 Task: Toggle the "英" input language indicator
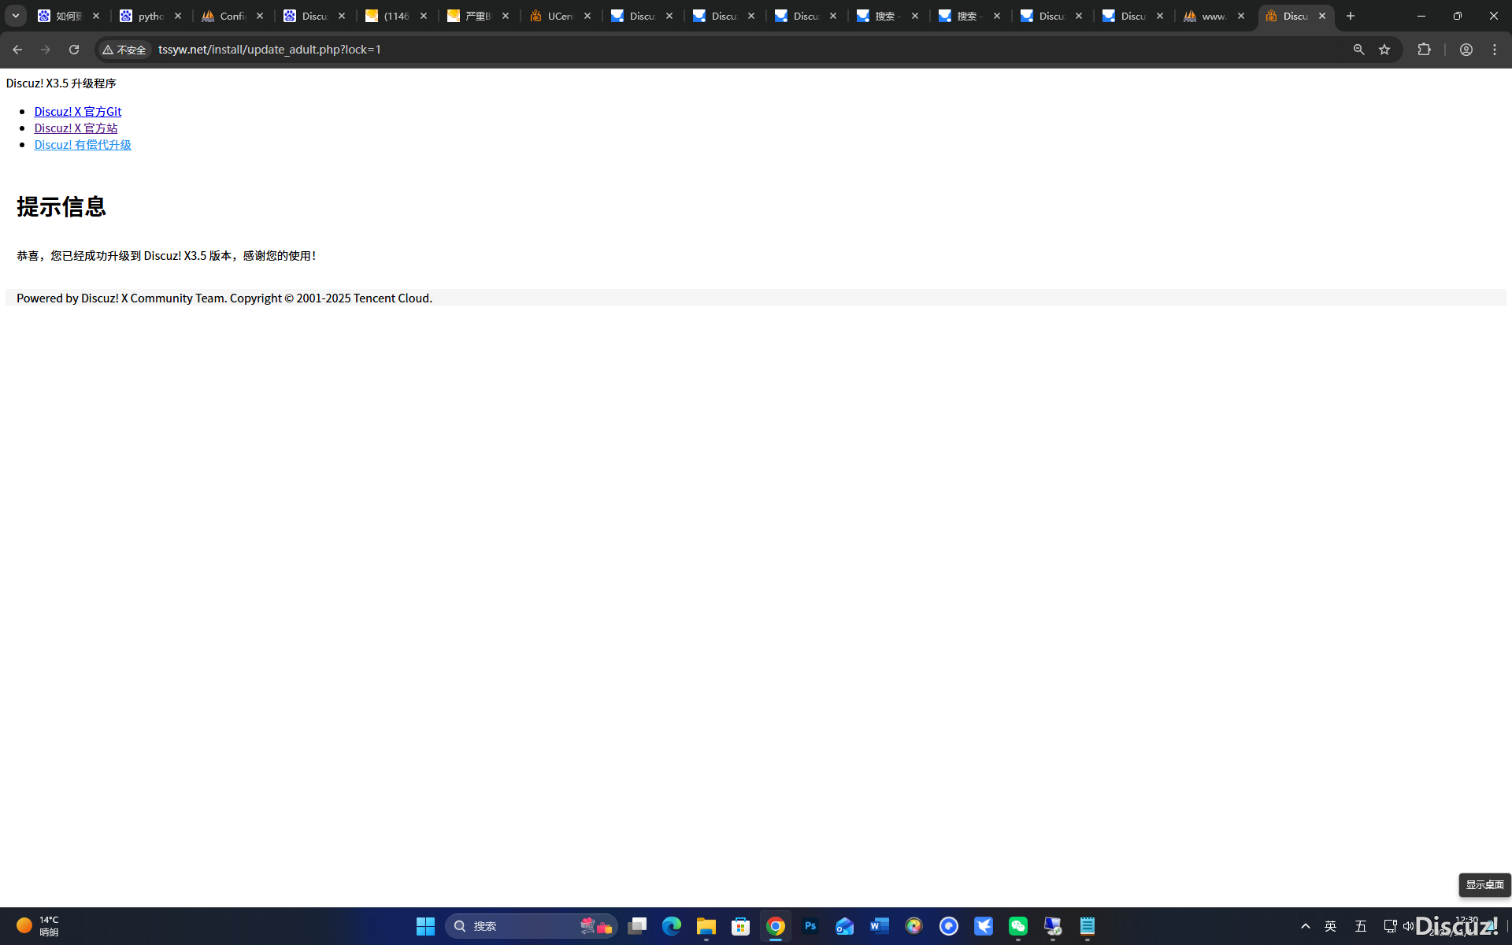(1330, 926)
